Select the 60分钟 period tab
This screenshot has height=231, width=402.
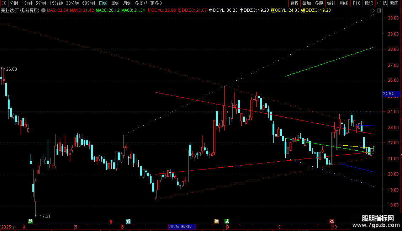89,3
